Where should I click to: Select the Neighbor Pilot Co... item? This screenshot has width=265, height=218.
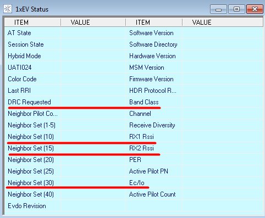click(x=32, y=114)
